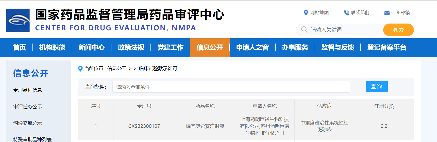Image resolution: width=437 pixels, height=142 pixels.
Task: Open the 党建工作 menu
Action: tap(170, 47)
